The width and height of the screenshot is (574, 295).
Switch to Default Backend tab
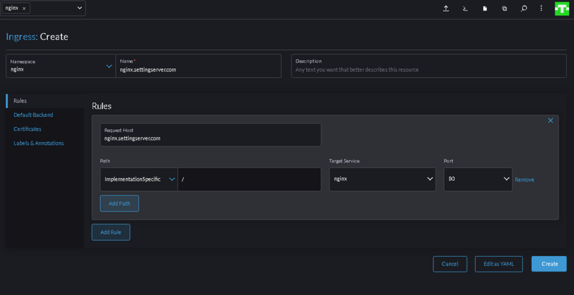pyautogui.click(x=33, y=115)
